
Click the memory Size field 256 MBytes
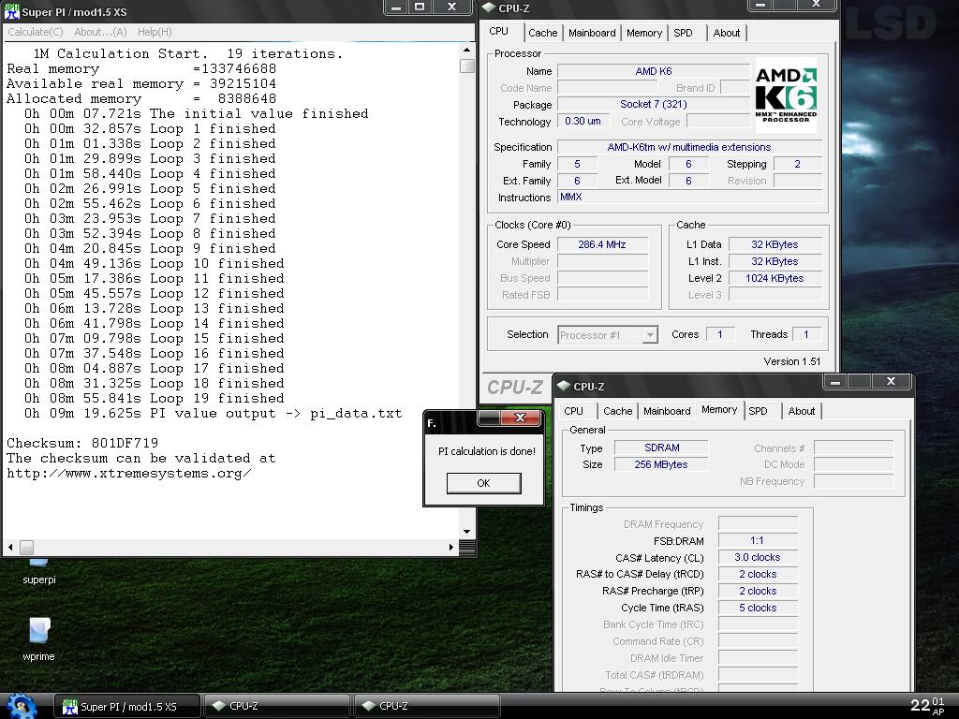click(661, 464)
